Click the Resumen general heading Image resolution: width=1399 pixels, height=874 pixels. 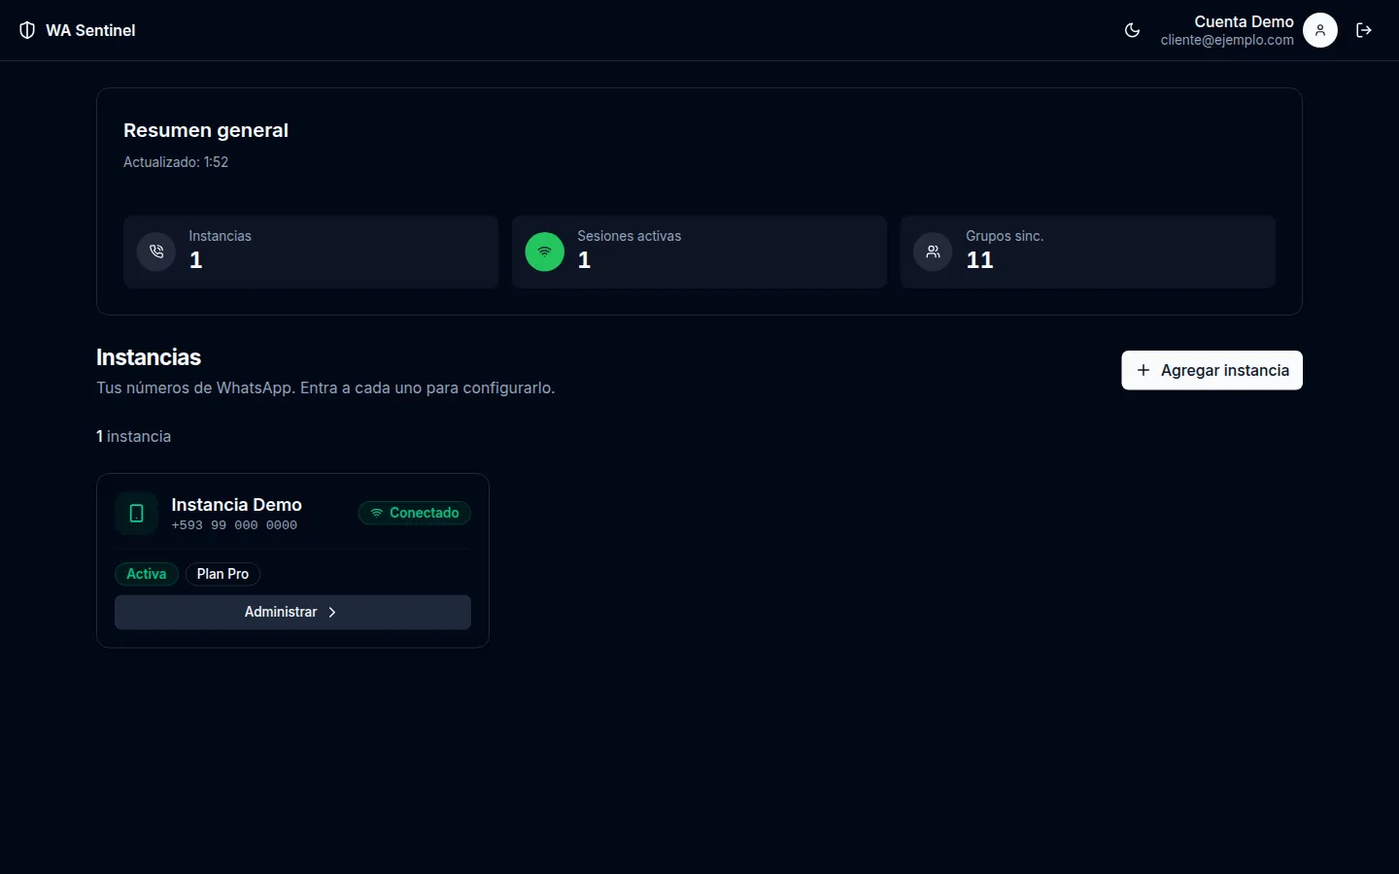pos(206,130)
